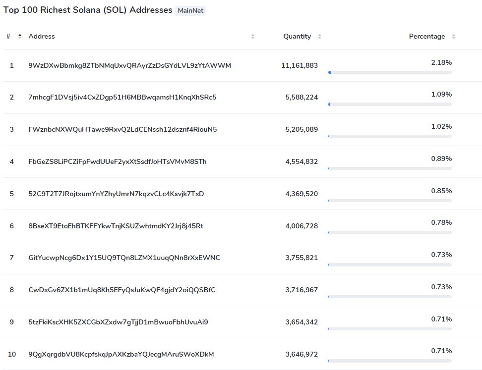
Task: Select quantity 3,755,821
Action: point(301,258)
